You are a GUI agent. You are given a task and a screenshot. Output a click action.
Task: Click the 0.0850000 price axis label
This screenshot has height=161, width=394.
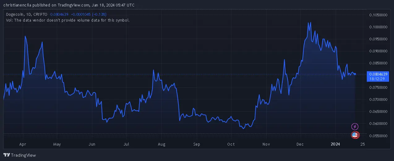[379, 63]
